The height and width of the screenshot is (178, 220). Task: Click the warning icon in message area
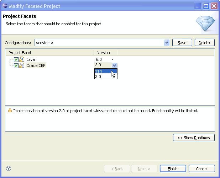coord(10,111)
